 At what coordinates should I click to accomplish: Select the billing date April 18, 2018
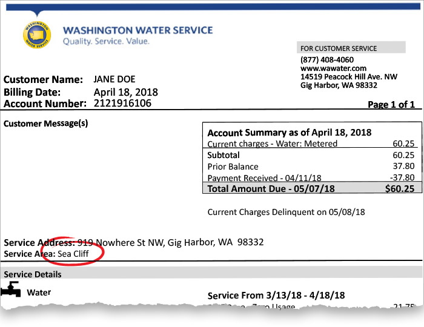pyautogui.click(x=125, y=92)
